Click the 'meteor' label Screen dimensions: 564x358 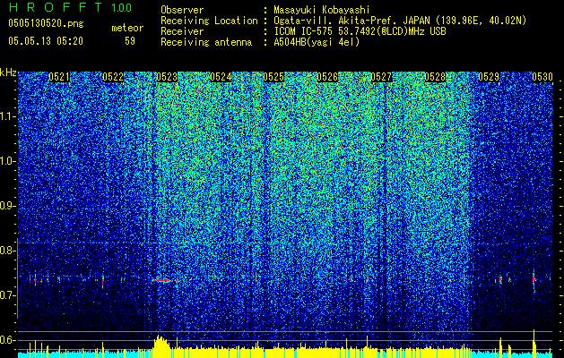tap(127, 28)
